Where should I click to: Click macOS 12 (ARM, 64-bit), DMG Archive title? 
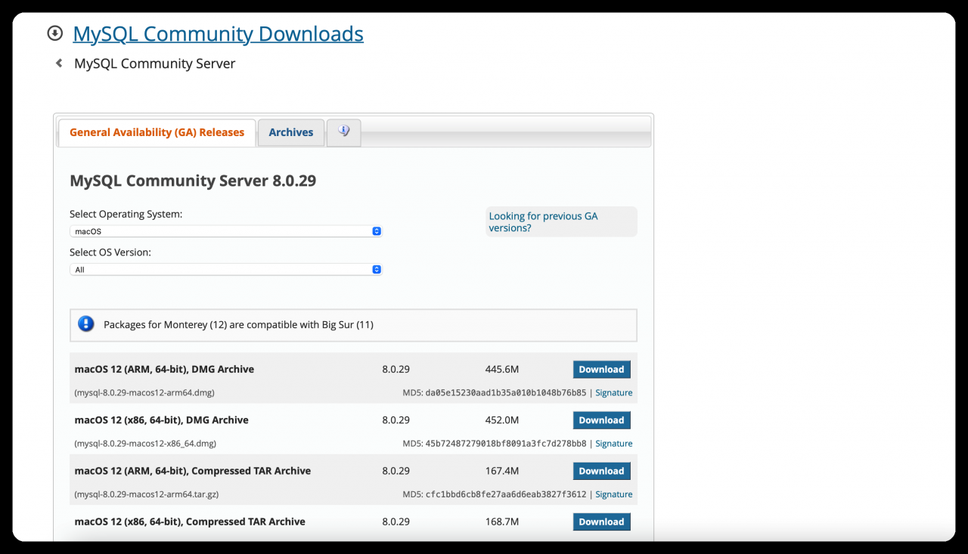point(164,370)
